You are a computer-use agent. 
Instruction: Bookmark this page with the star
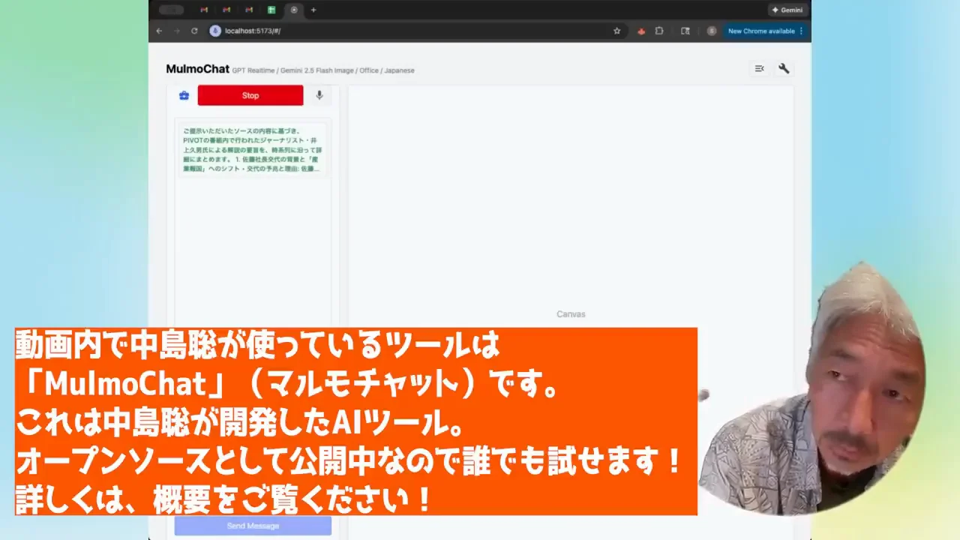pyautogui.click(x=616, y=31)
